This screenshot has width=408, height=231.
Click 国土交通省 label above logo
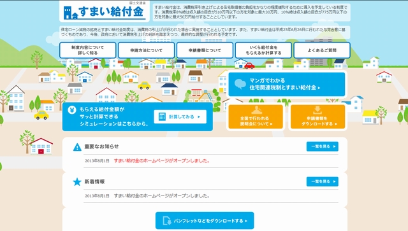pyautogui.click(x=138, y=3)
